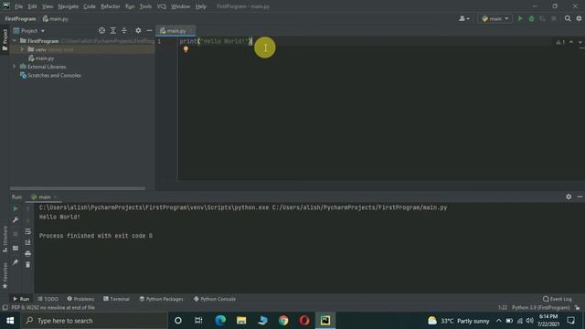Run with coverage from the top toolbar
This screenshot has width=585, height=329.
pos(542,18)
